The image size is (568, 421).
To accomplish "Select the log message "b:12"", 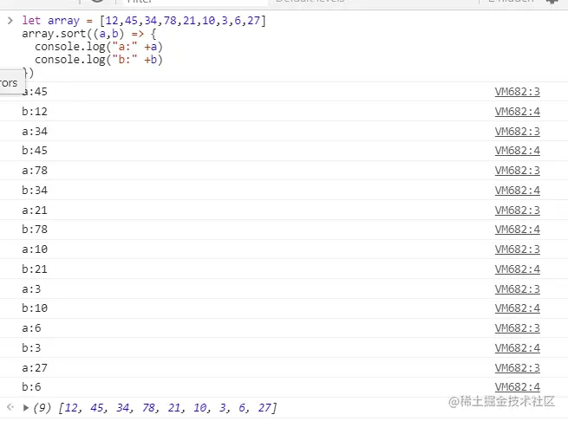I will [35, 112].
